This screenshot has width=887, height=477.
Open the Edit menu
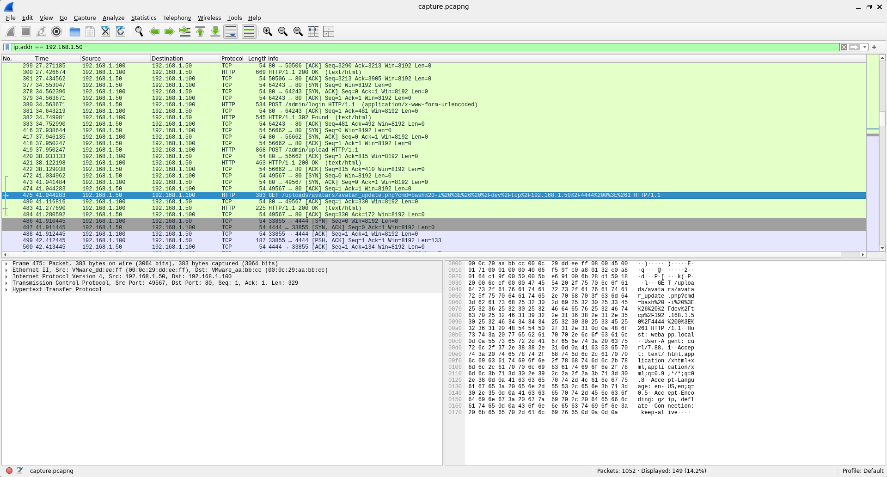pyautogui.click(x=27, y=18)
